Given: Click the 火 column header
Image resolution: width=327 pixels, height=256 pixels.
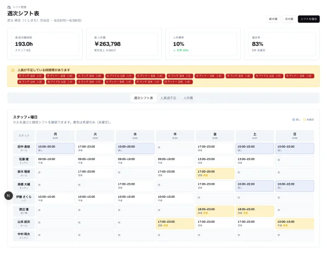Looking at the screenshot, I should (x=95, y=136).
